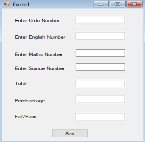Click the Enter Maths Number label
The height and width of the screenshot is (142, 145).
(39, 54)
